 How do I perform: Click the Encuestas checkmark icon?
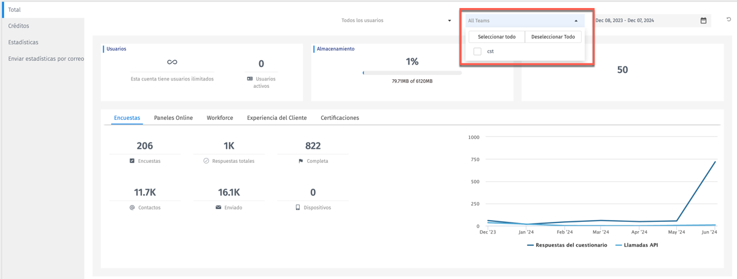132,161
